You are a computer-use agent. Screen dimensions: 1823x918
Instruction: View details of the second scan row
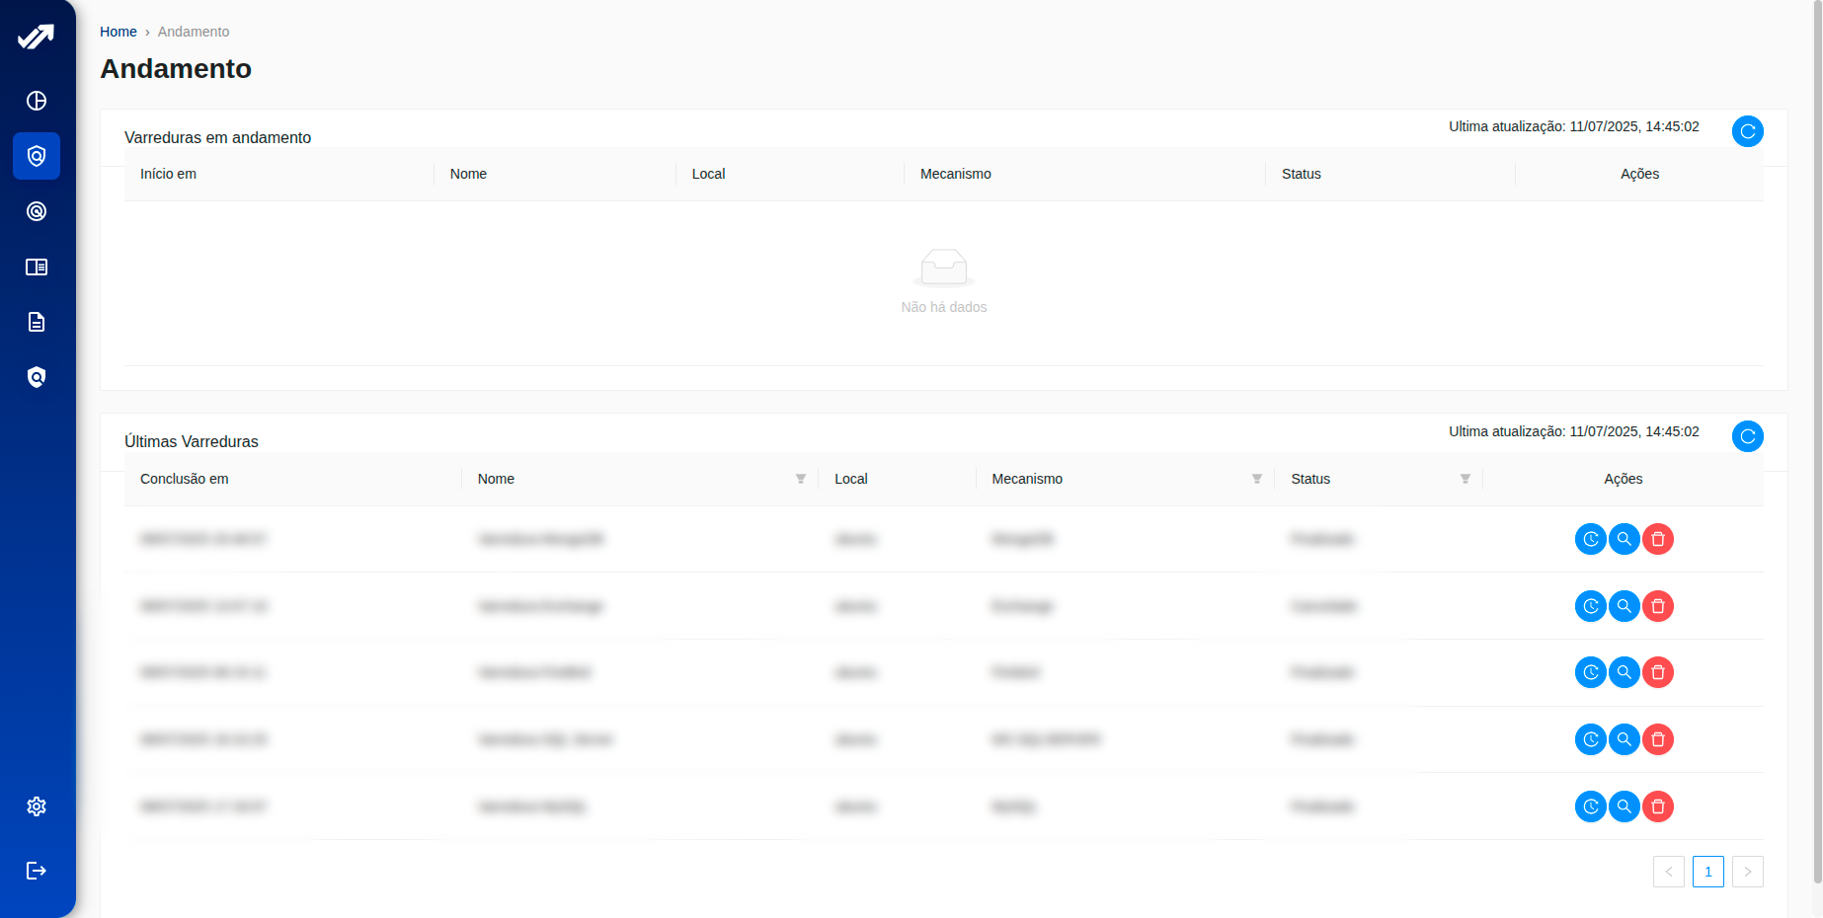(x=1625, y=606)
